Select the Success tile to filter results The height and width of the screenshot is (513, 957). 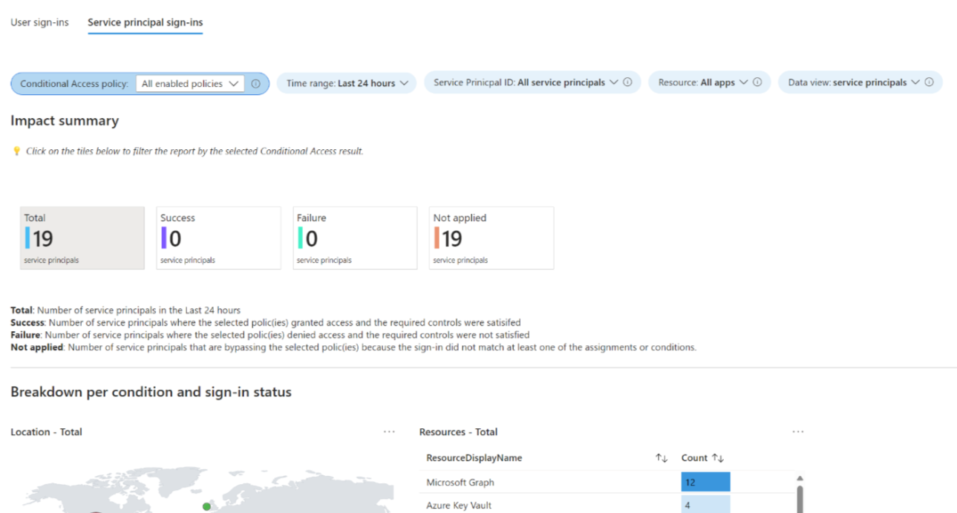click(218, 238)
